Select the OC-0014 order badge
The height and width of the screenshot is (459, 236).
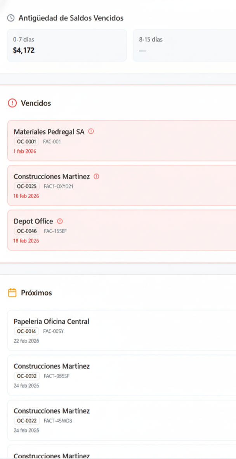[x=27, y=332]
